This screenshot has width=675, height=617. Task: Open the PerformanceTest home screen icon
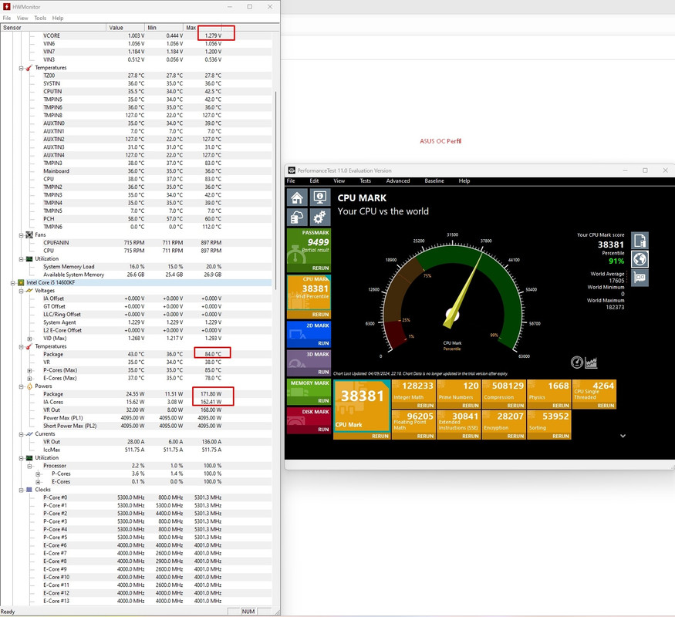pos(297,197)
